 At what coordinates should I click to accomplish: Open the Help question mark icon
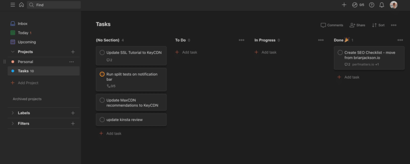pyautogui.click(x=372, y=5)
